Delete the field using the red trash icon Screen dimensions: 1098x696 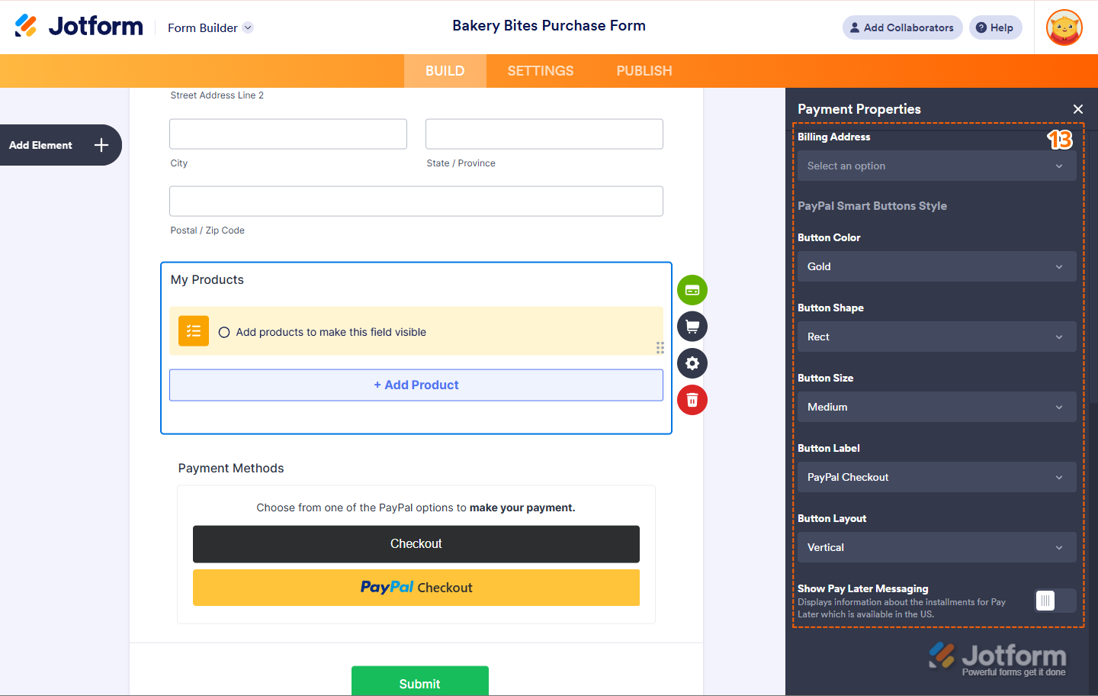point(692,399)
